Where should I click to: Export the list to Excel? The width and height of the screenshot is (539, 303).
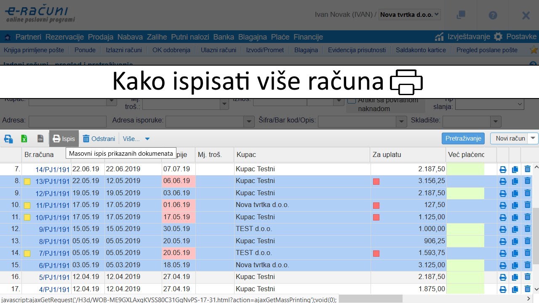pyautogui.click(x=24, y=138)
